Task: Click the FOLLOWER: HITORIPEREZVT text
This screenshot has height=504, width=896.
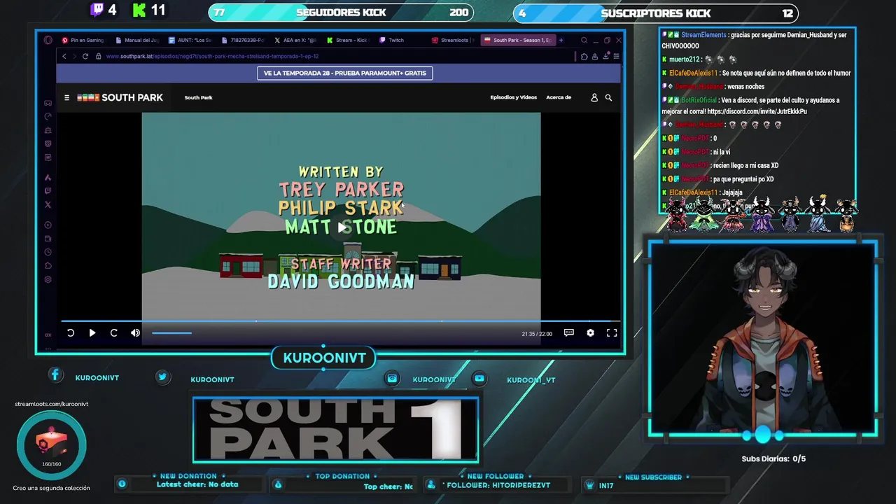Action: tap(498, 485)
